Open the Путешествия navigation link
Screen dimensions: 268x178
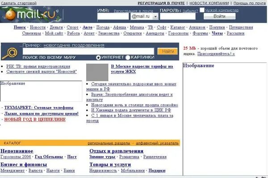(x=241, y=27)
